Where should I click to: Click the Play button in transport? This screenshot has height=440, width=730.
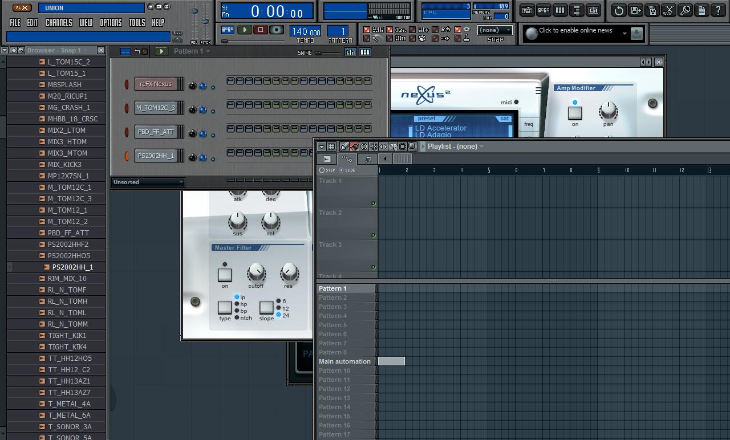[245, 30]
